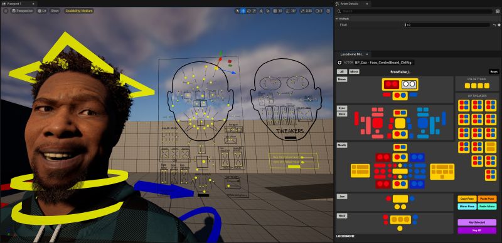Click the Reset button in Locodrome panel
This screenshot has height=243, width=502.
[494, 71]
